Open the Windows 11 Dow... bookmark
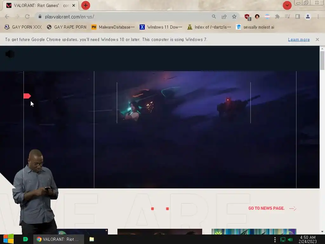 tap(161, 27)
